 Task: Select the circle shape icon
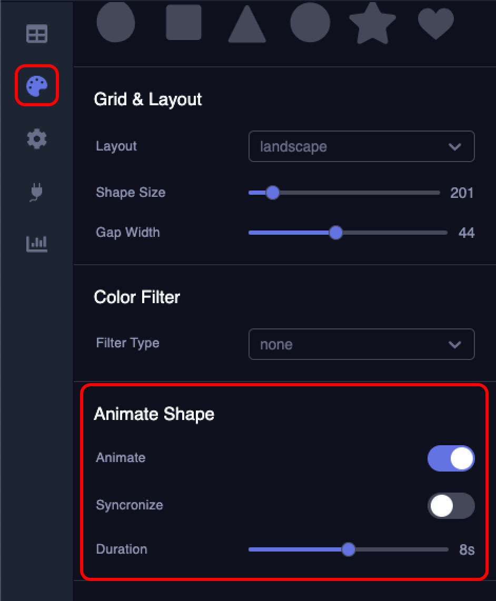point(116,22)
